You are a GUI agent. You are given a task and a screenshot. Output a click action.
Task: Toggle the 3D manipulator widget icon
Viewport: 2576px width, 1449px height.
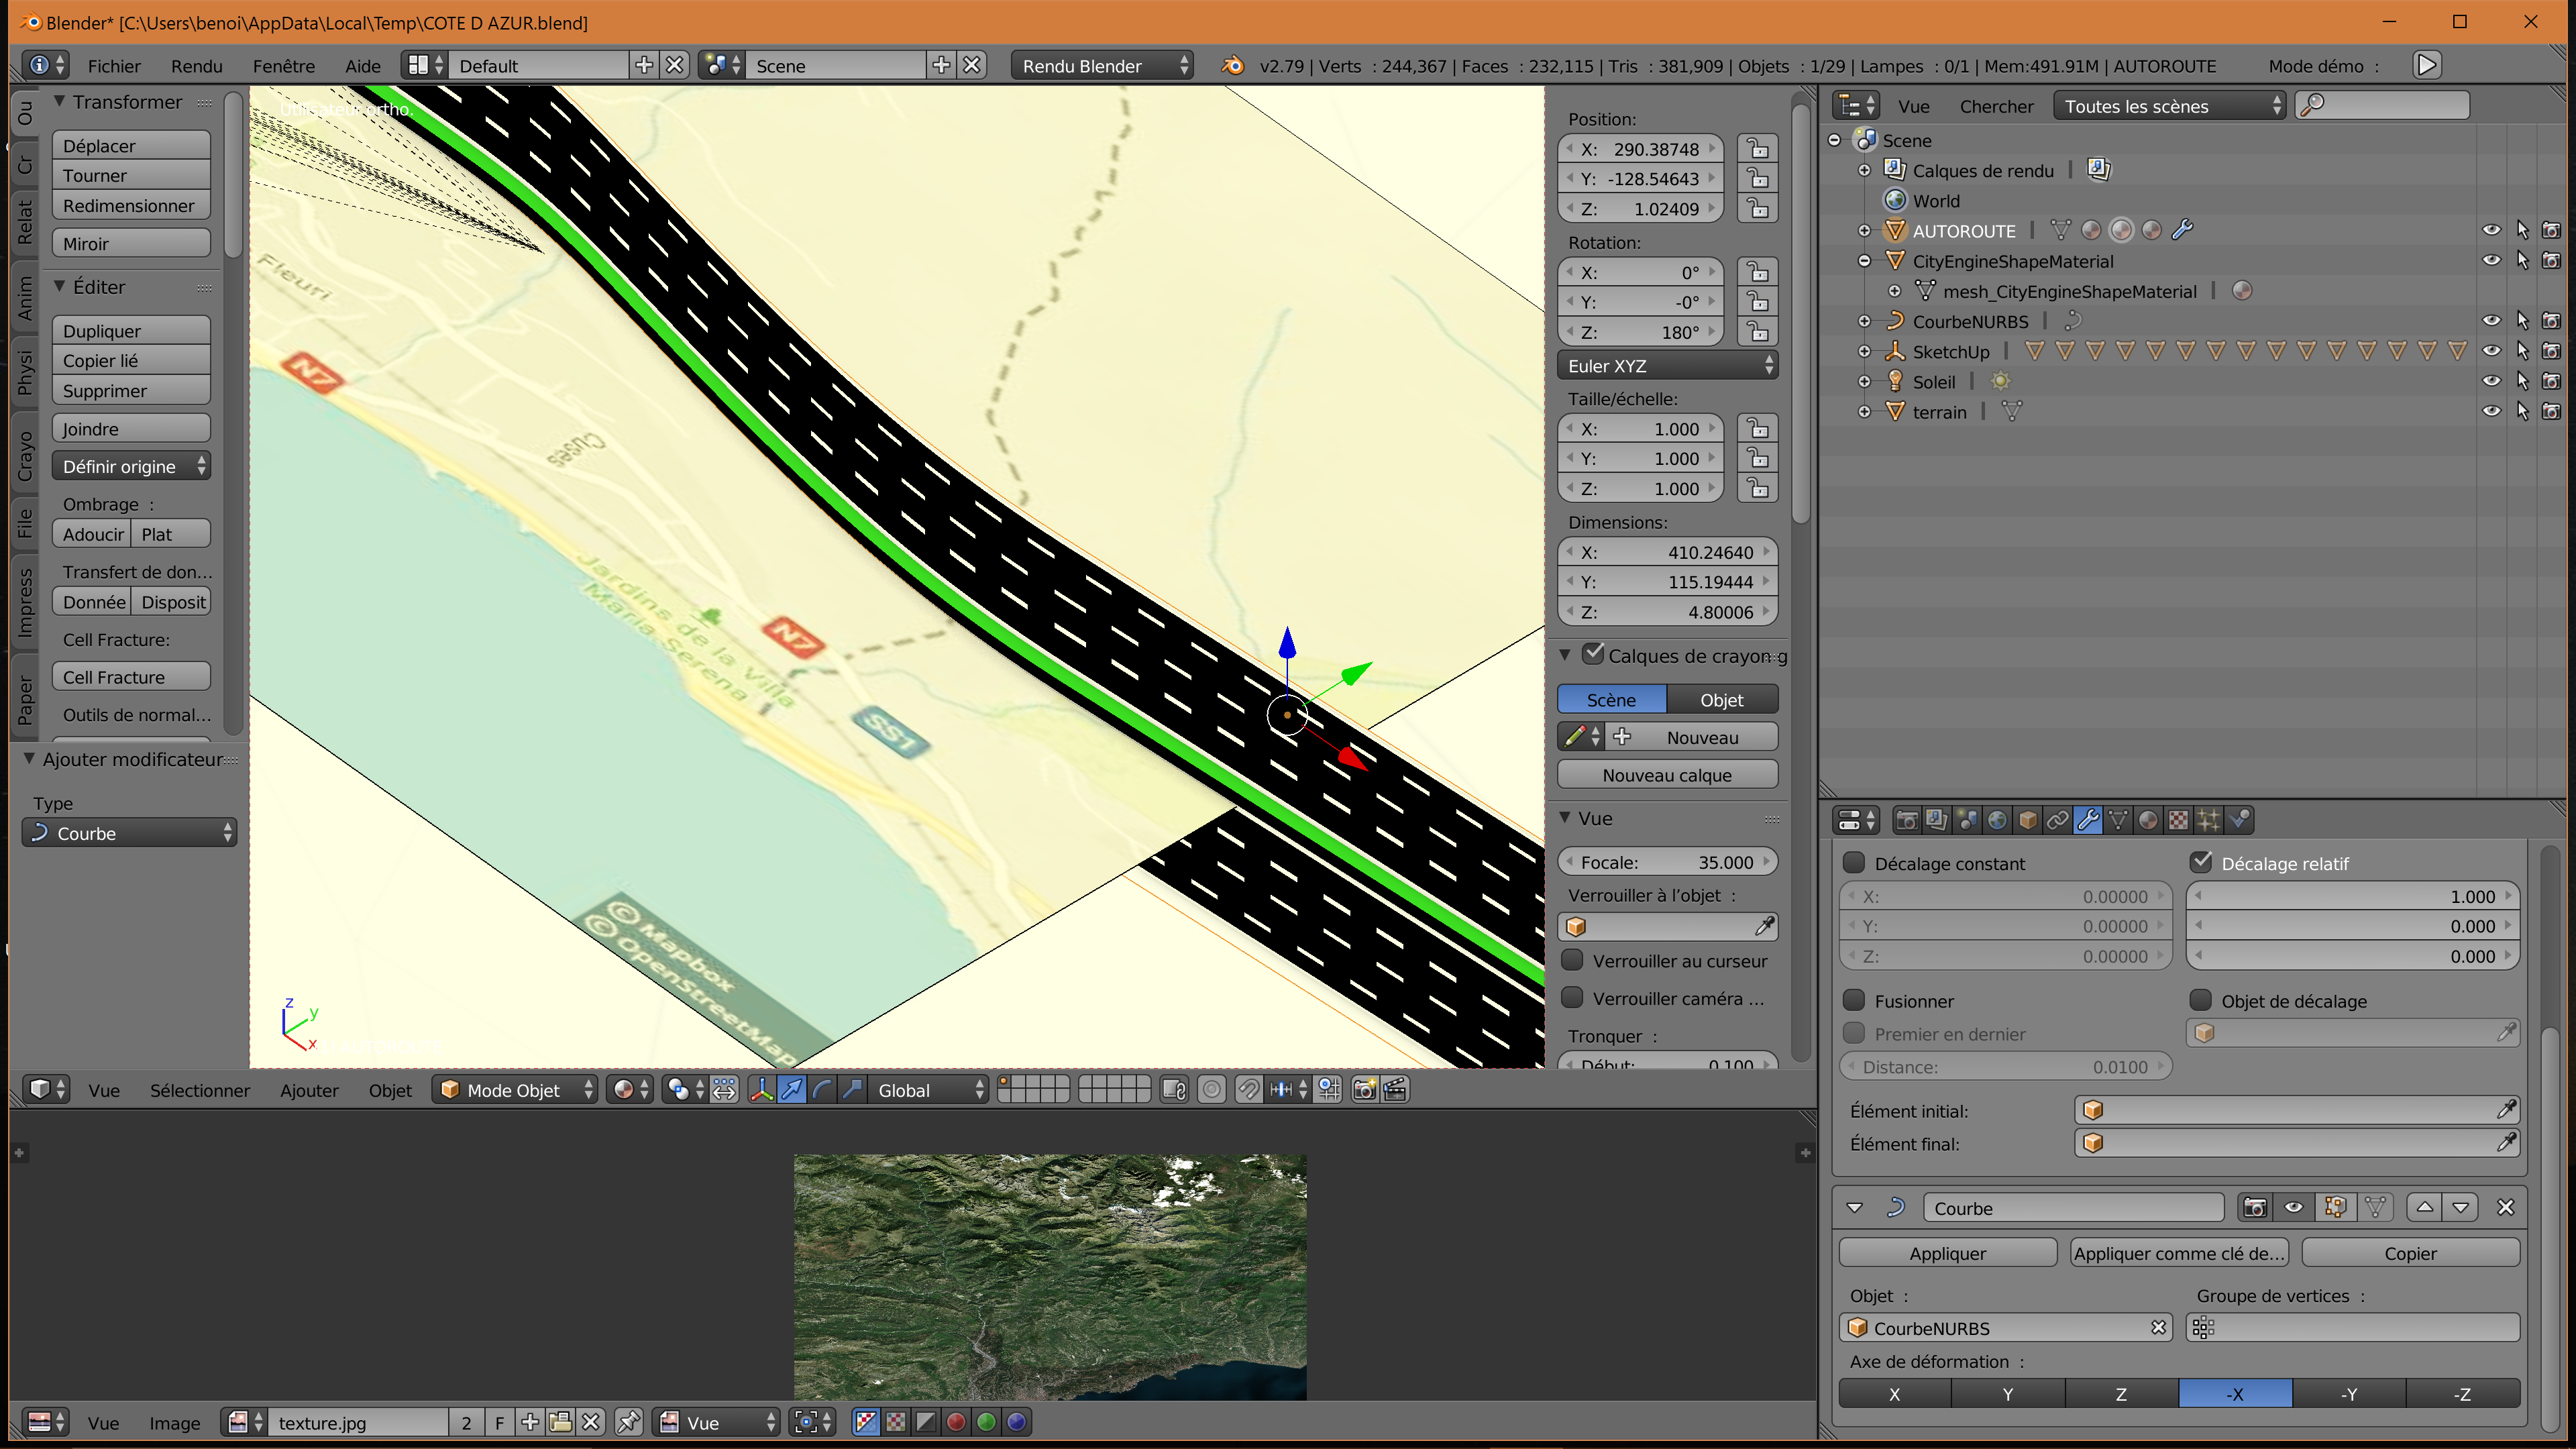(761, 1089)
